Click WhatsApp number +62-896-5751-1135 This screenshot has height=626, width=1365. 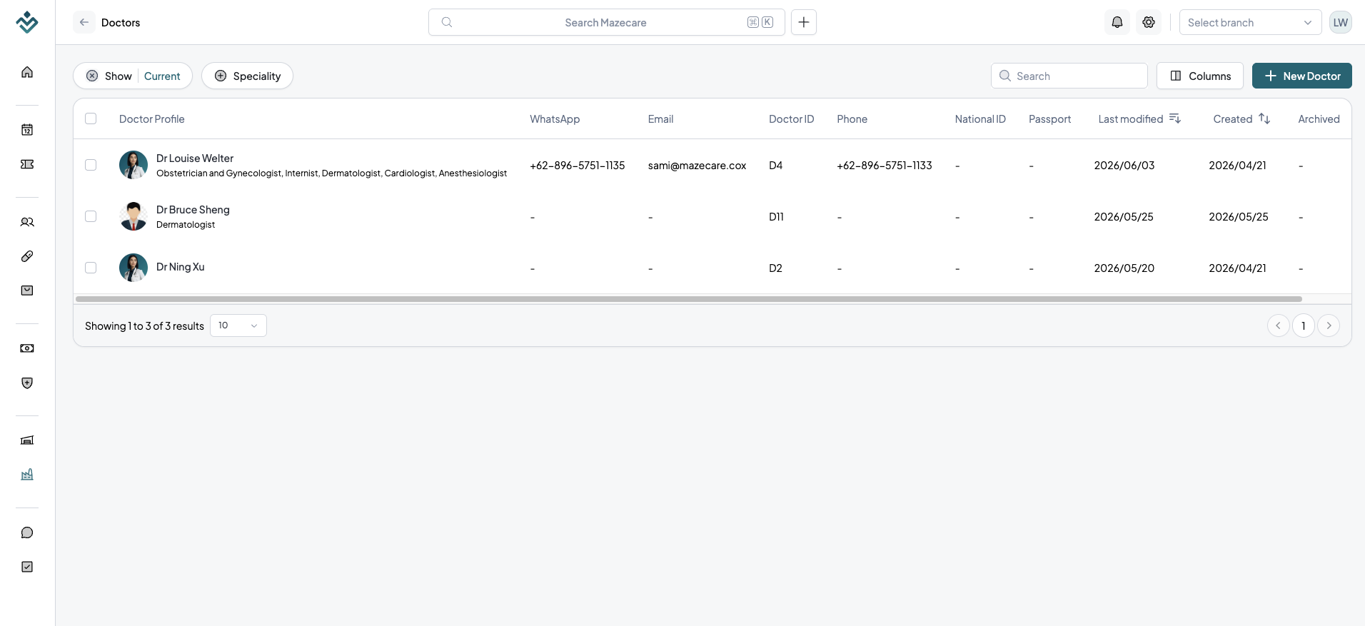578,166
